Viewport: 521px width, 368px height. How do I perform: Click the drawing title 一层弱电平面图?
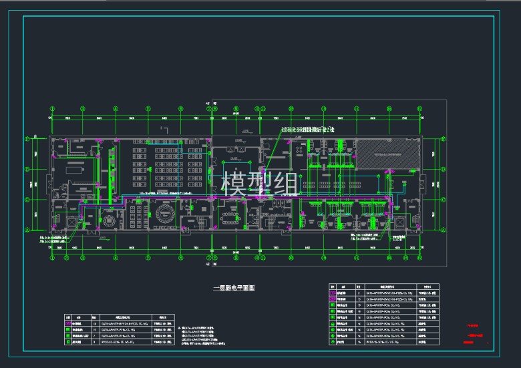pyautogui.click(x=234, y=288)
